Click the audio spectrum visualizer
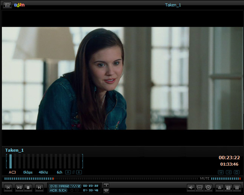244x195 pixels. [45, 161]
